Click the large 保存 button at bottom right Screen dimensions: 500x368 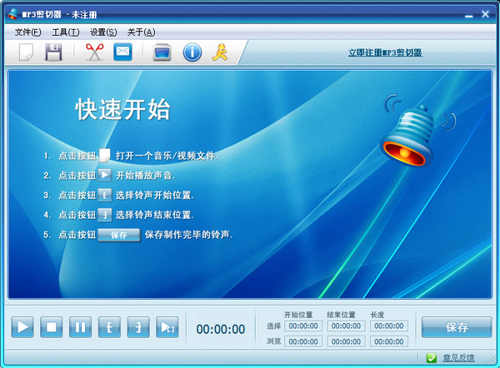[x=456, y=327]
